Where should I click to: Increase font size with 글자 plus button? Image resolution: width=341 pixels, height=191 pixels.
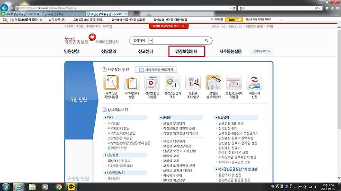coord(218,26)
